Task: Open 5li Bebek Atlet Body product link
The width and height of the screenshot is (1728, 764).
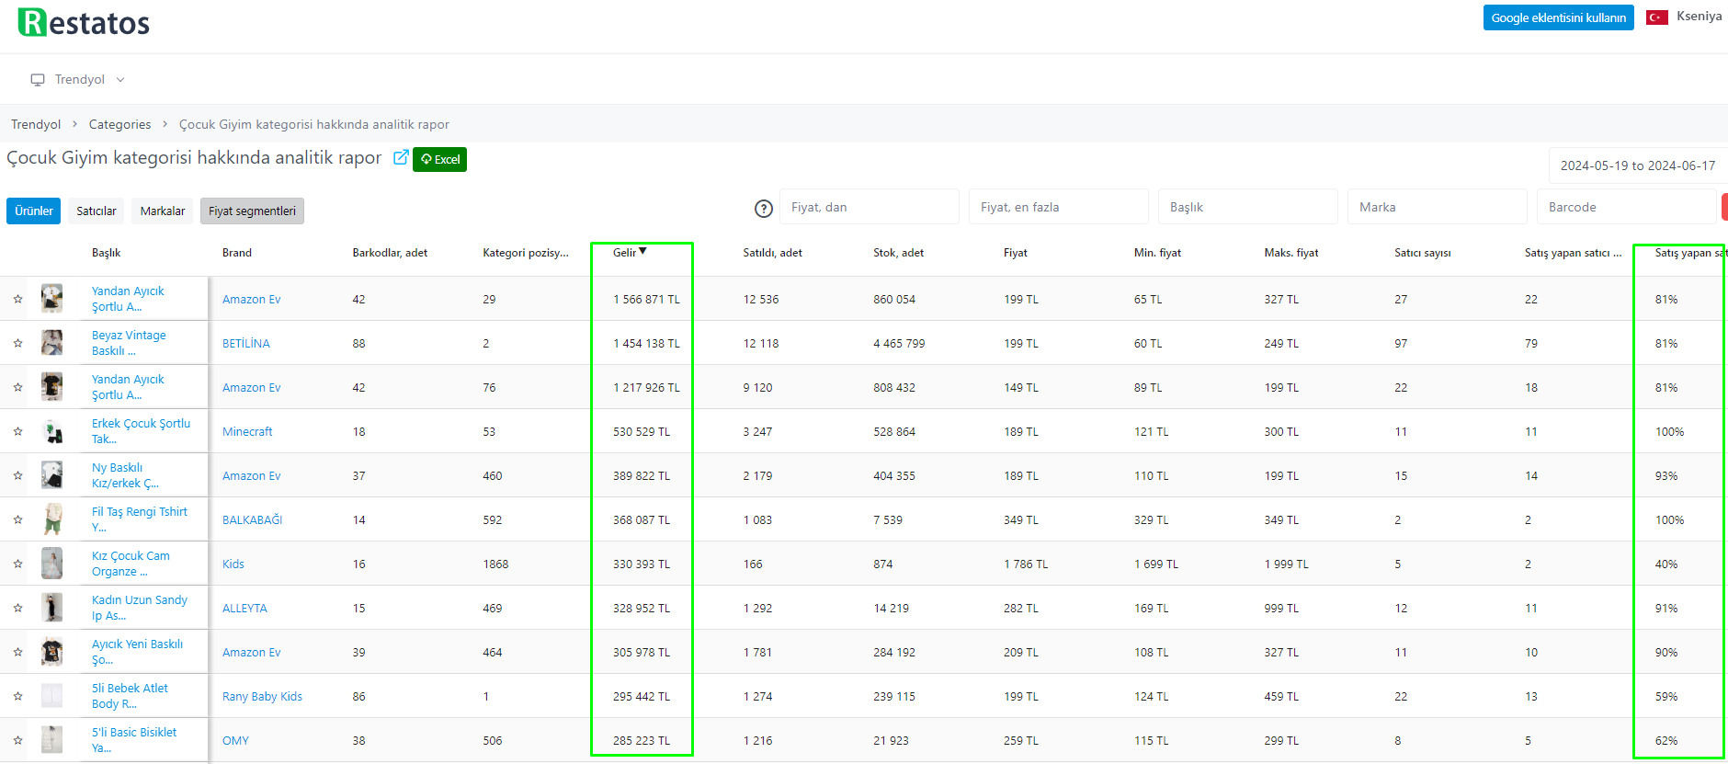Action: (130, 696)
